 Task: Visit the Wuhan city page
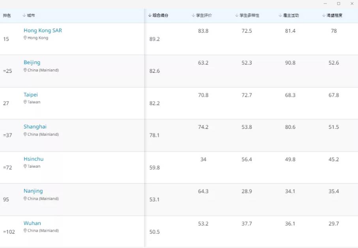point(32,223)
